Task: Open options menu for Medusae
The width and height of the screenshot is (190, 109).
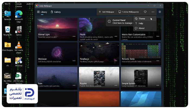Action: [x=74, y=61]
